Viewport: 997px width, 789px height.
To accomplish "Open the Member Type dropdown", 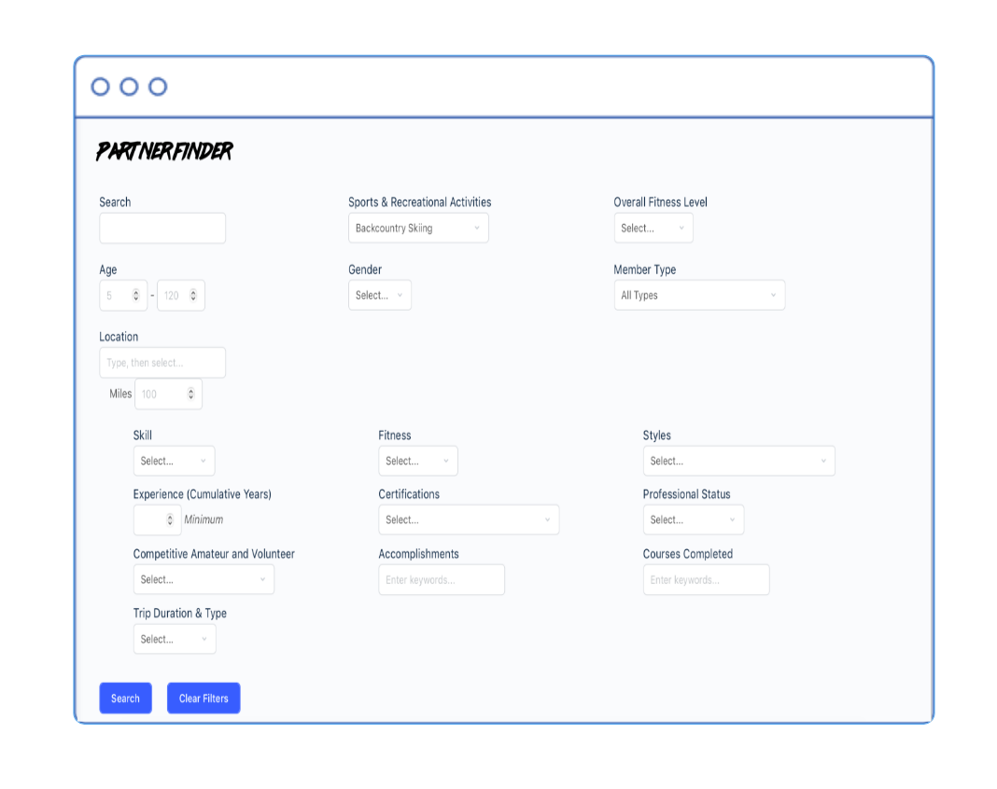I will click(699, 296).
